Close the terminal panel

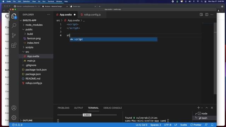[x=212, y=108]
